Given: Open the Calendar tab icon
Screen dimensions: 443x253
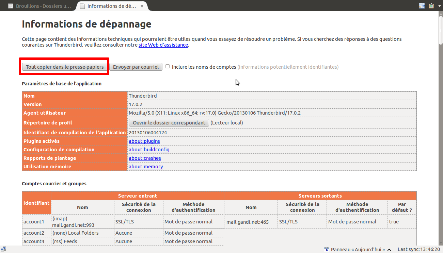Looking at the screenshot, I should tap(422, 5).
